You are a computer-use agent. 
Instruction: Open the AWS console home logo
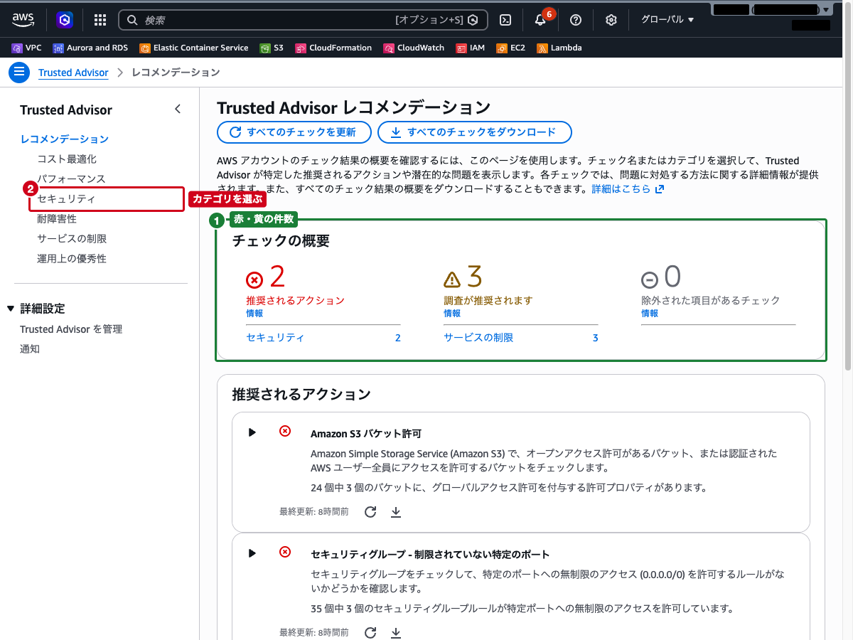(x=23, y=20)
